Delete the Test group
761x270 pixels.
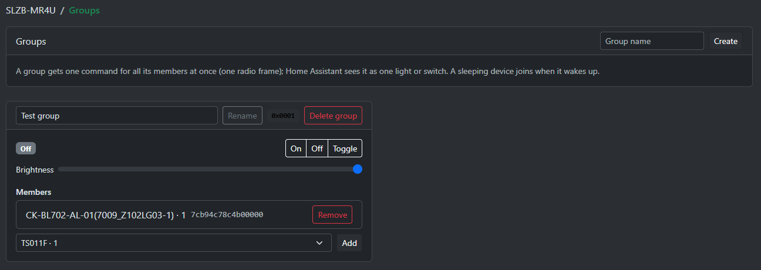[333, 116]
